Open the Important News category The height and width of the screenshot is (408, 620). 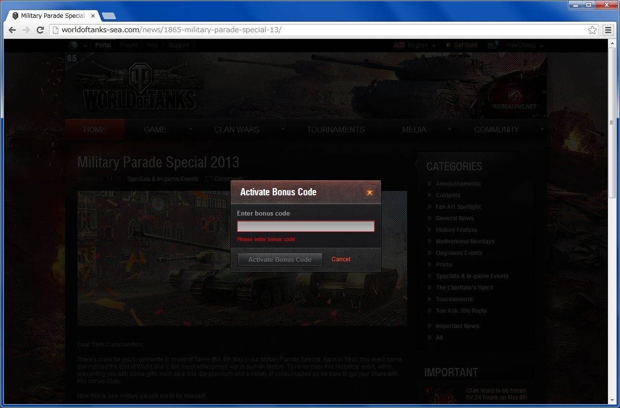[x=458, y=326]
